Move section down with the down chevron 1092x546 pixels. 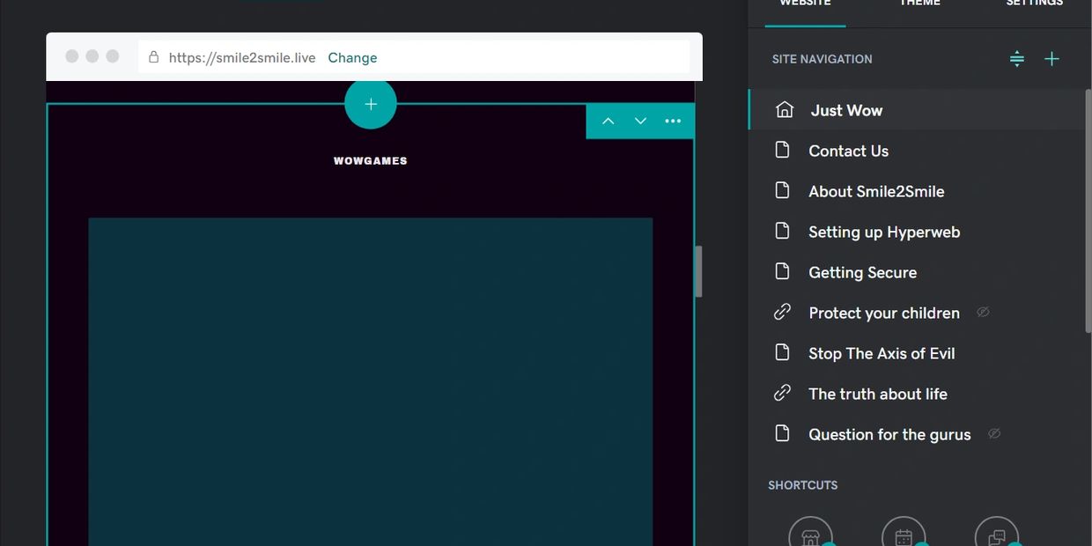tap(640, 122)
